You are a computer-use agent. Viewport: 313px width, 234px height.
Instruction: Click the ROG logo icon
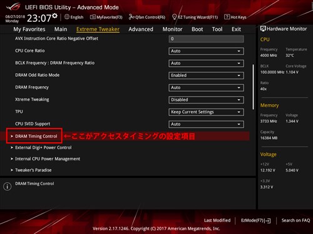13,7
